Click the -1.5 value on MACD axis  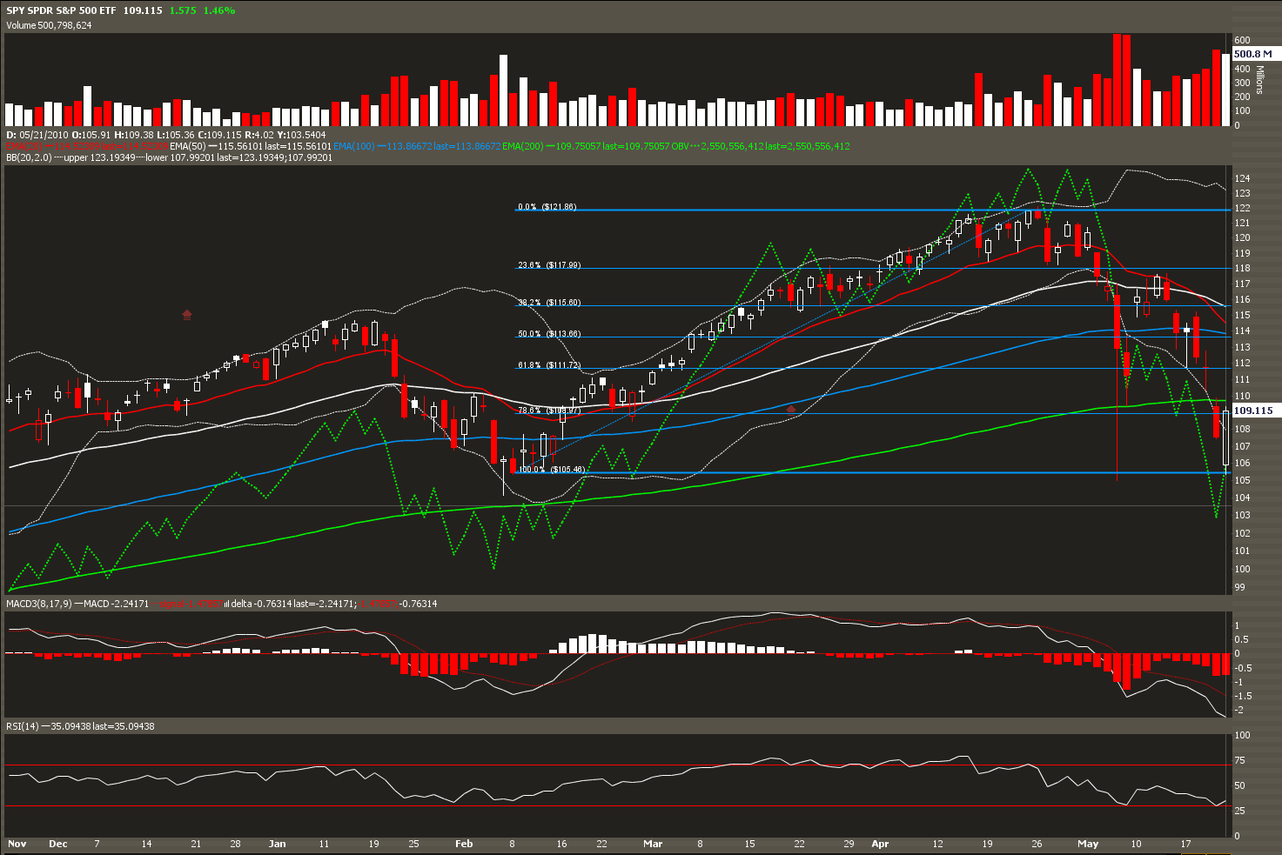pos(1244,696)
